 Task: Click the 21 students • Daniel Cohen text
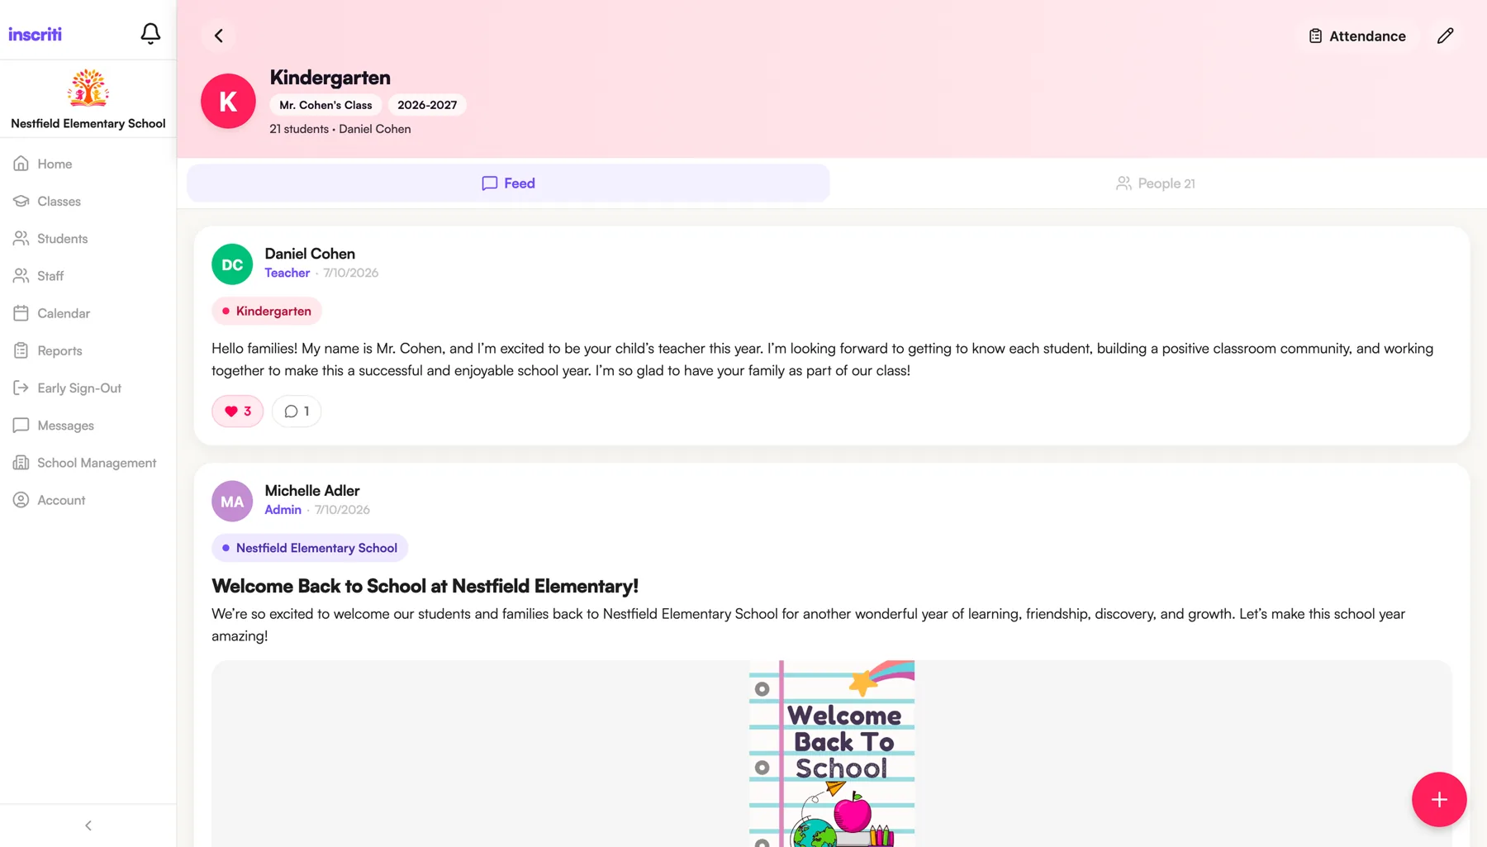[x=340, y=129]
